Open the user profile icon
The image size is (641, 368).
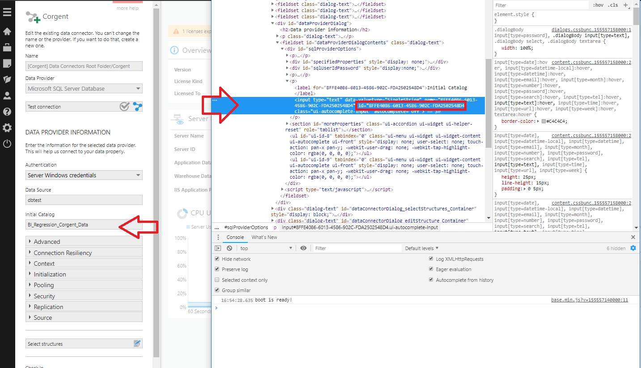point(7,96)
